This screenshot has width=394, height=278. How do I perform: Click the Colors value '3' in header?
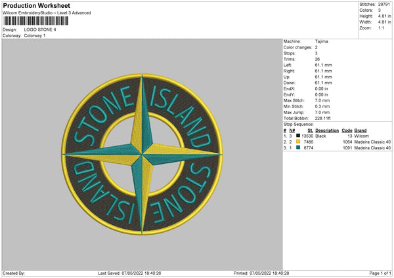click(380, 10)
